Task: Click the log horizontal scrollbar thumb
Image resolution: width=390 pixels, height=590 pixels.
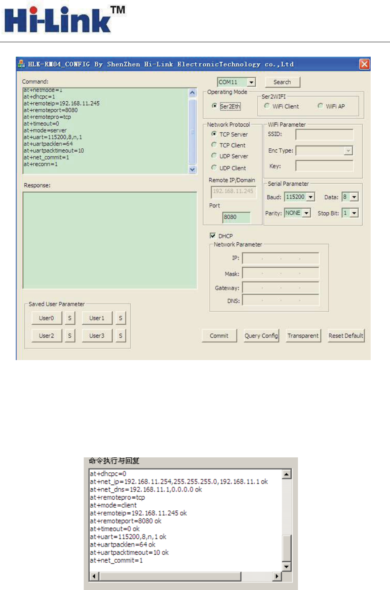Action: pos(170,576)
